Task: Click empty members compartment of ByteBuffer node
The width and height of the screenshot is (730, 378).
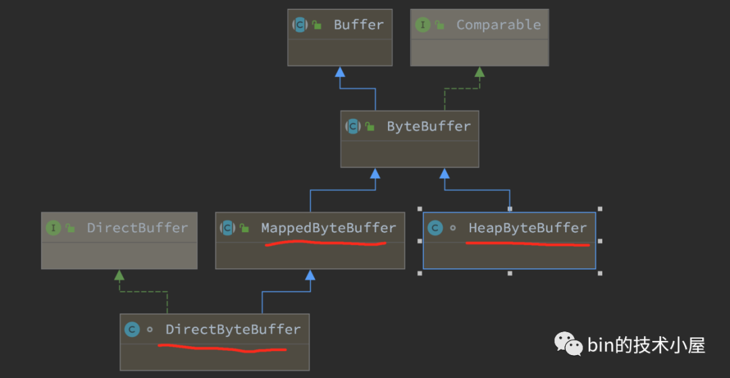Action: [x=410, y=154]
